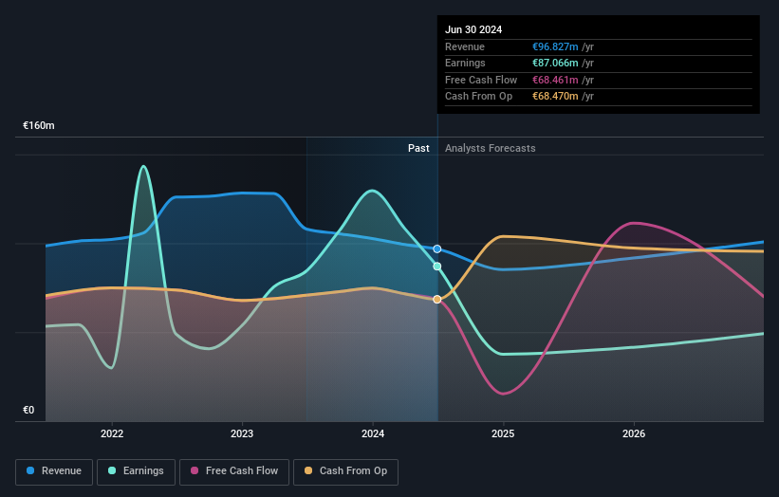Click the 2023 x-axis label
This screenshot has height=497, width=779.
tap(242, 433)
